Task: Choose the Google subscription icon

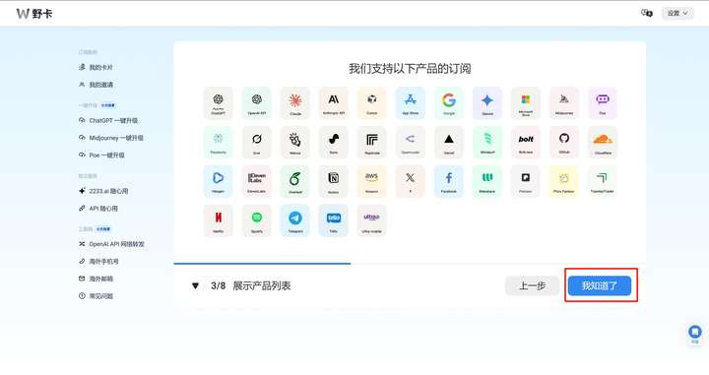Action: (x=449, y=103)
